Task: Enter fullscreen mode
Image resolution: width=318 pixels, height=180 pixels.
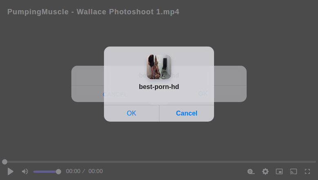Action: coord(307,171)
